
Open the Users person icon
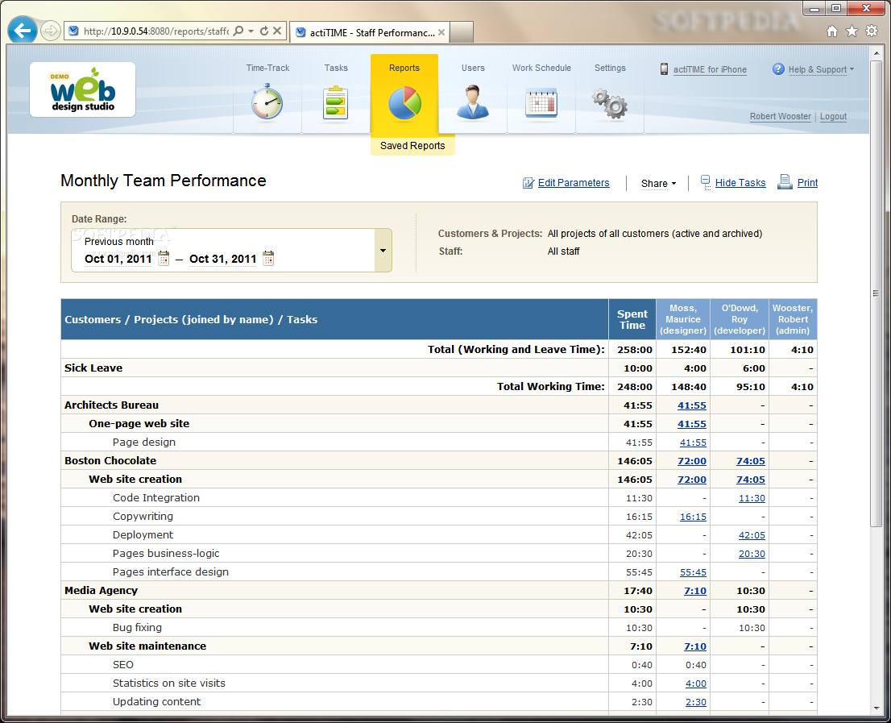click(x=473, y=103)
